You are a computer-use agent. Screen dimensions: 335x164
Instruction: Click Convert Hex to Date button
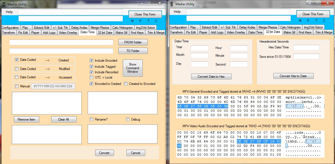[294, 76]
